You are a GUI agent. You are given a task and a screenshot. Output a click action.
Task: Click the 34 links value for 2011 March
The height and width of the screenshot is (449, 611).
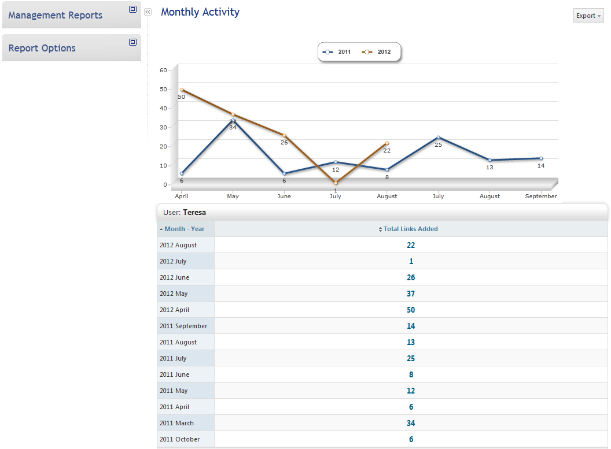(411, 423)
